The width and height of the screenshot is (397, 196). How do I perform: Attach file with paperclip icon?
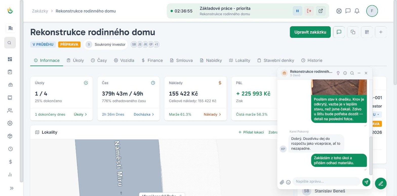(282, 182)
